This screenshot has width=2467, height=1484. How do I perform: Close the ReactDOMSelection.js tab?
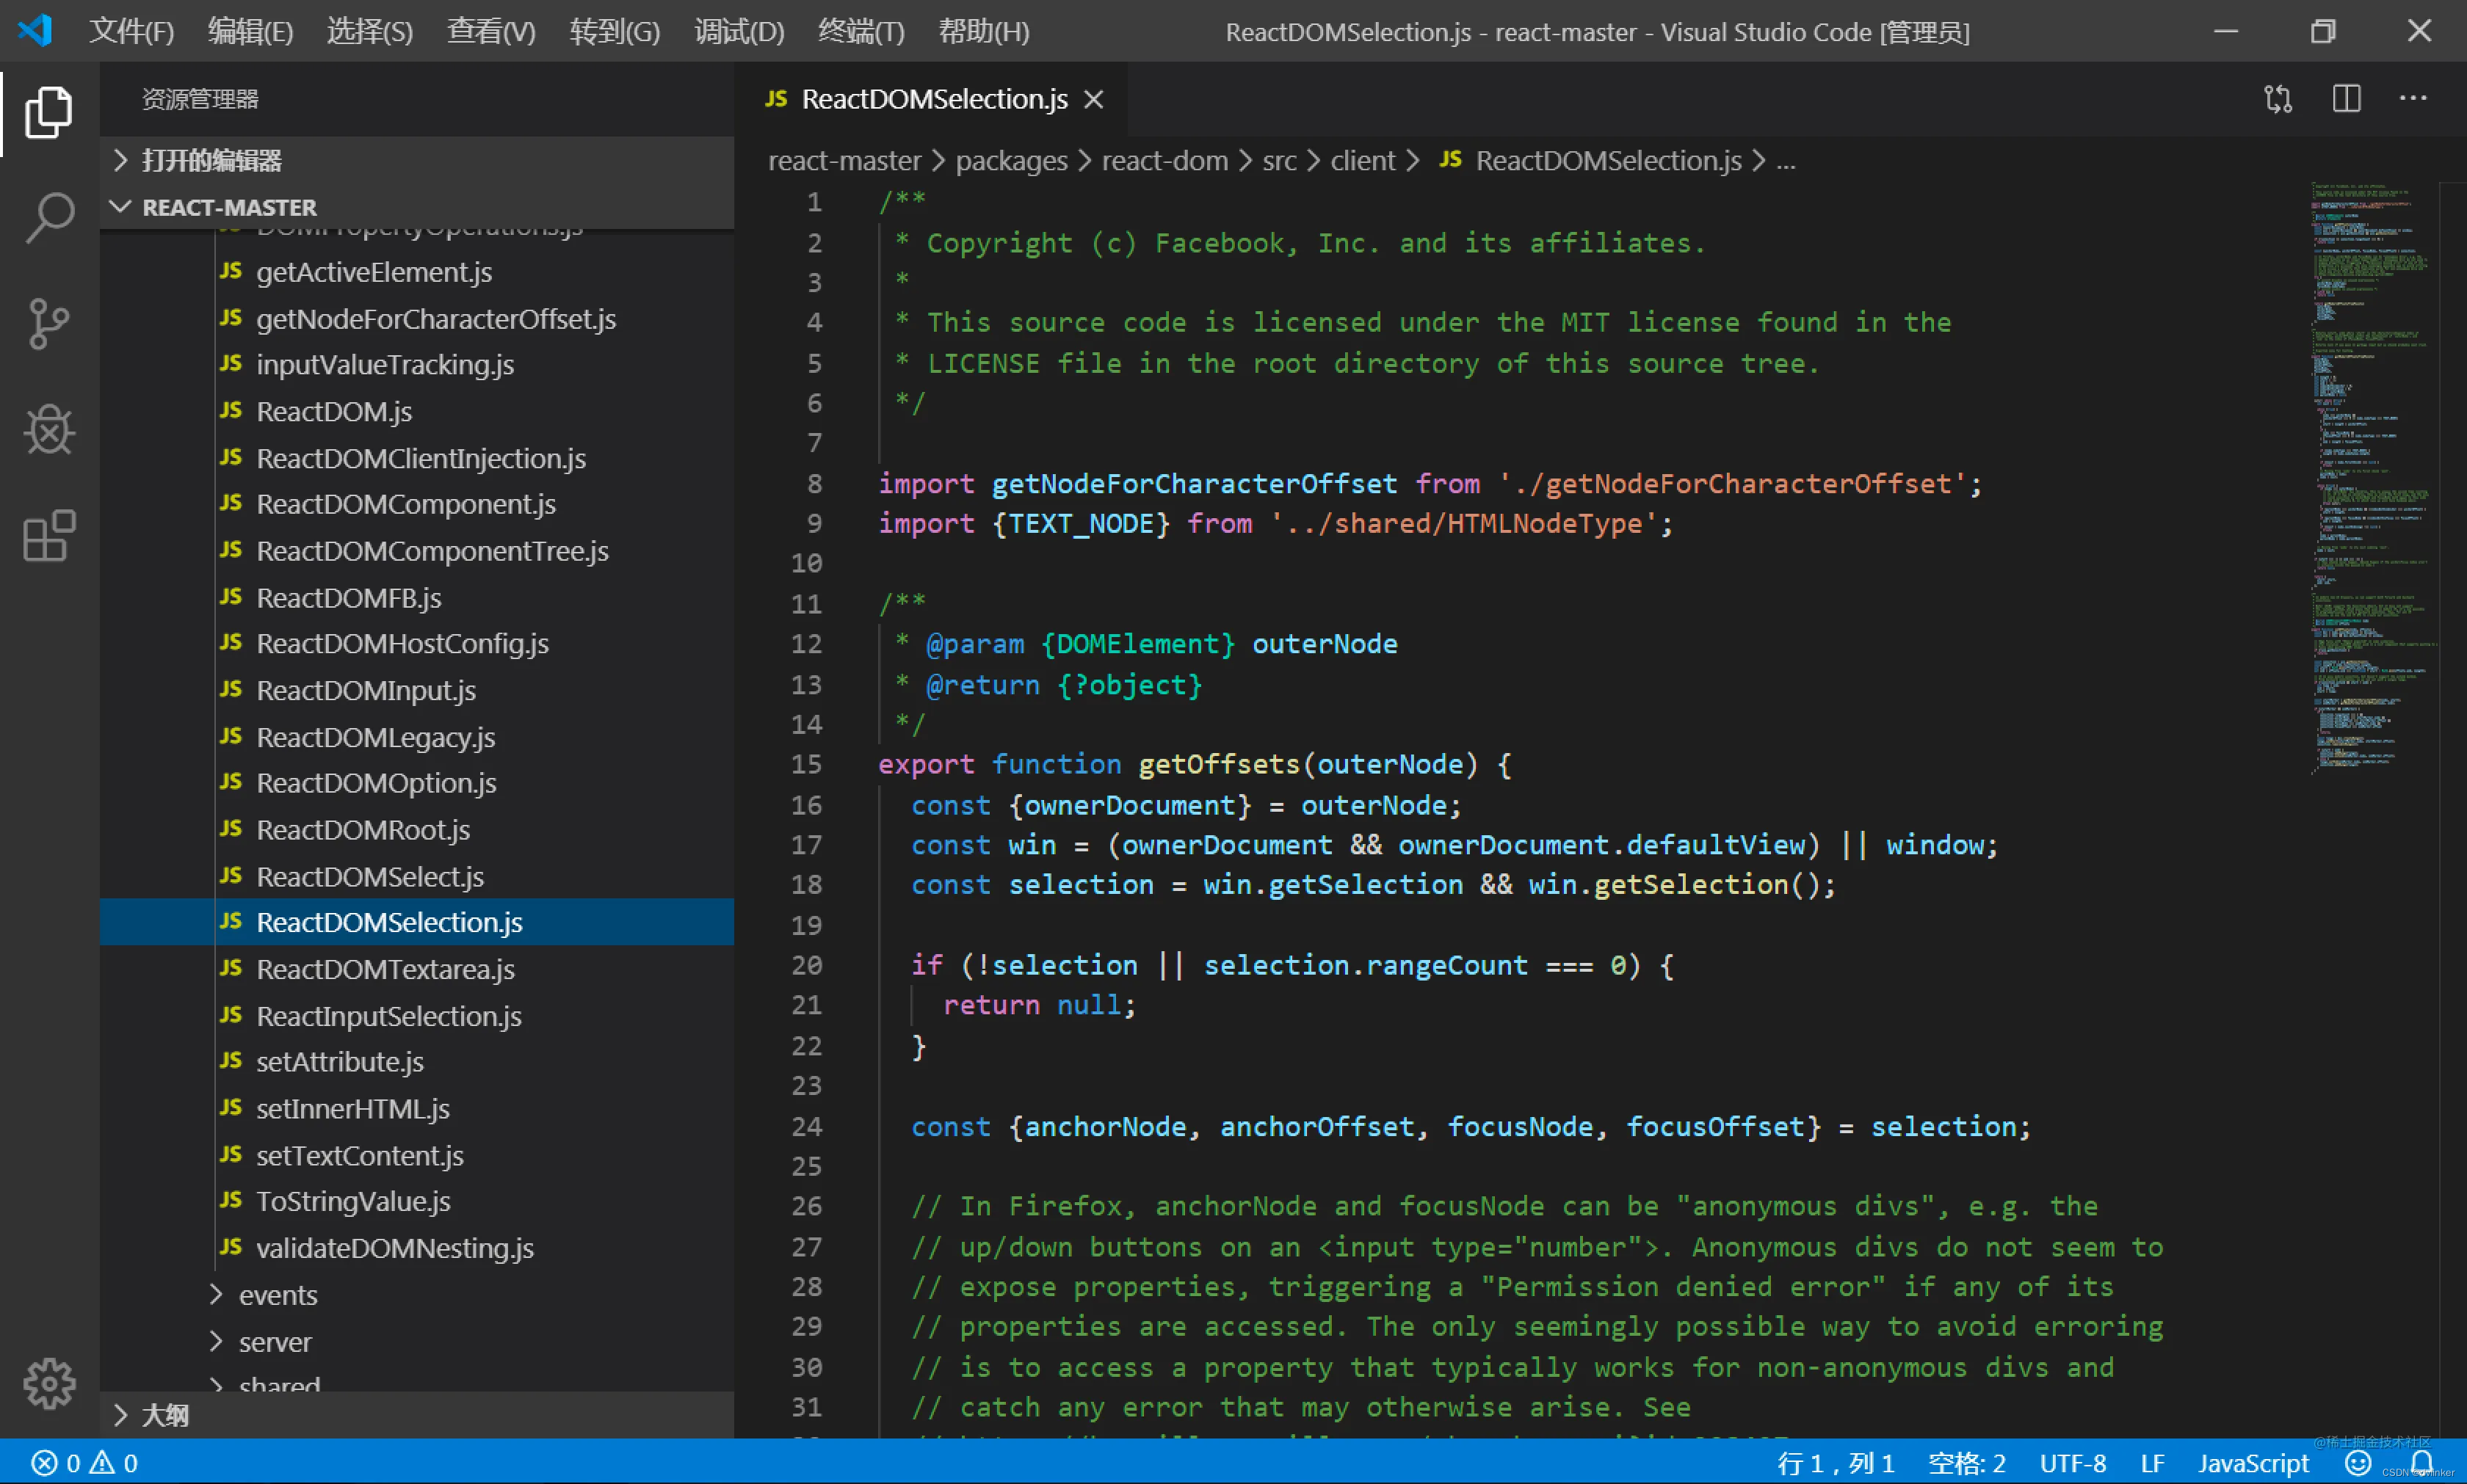click(1093, 99)
